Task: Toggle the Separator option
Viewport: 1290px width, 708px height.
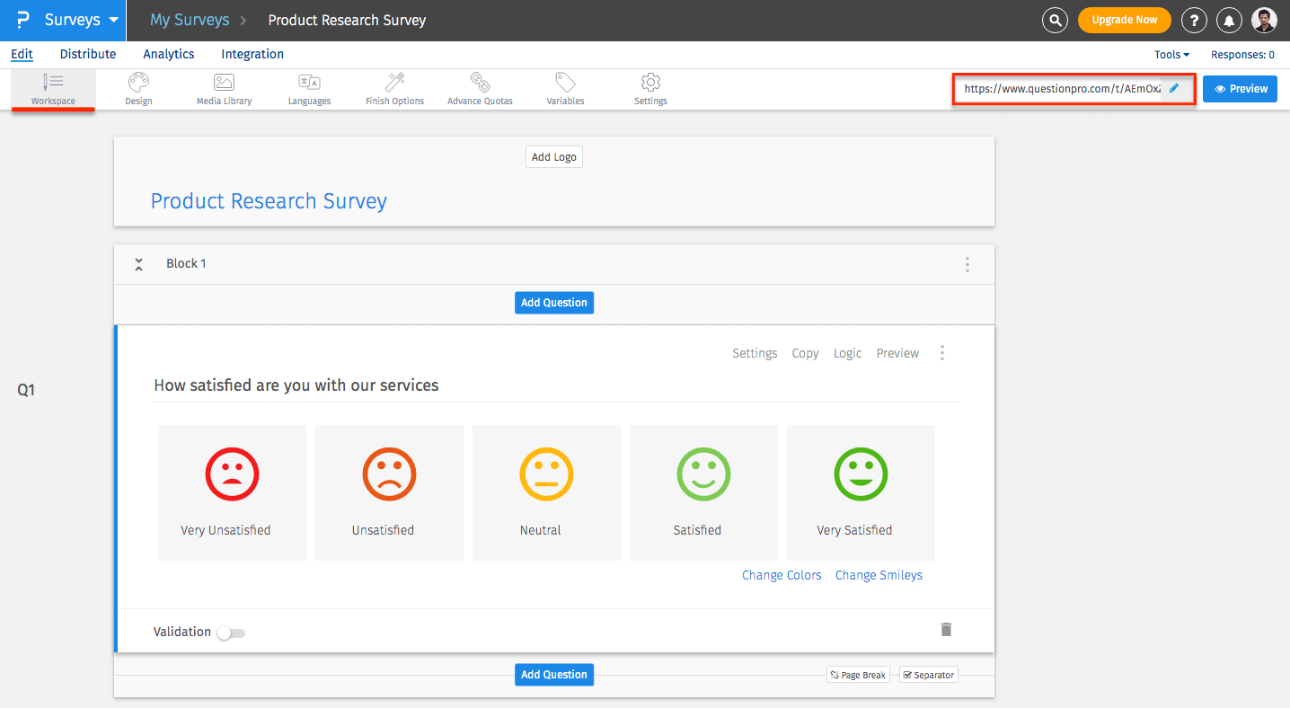Action: (928, 674)
